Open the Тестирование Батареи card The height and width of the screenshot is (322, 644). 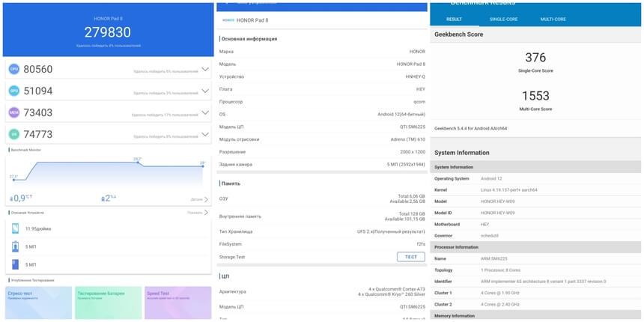coord(108,302)
